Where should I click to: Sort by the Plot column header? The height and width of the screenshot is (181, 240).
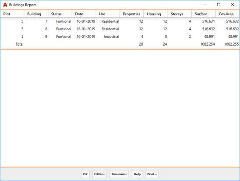pos(12,14)
